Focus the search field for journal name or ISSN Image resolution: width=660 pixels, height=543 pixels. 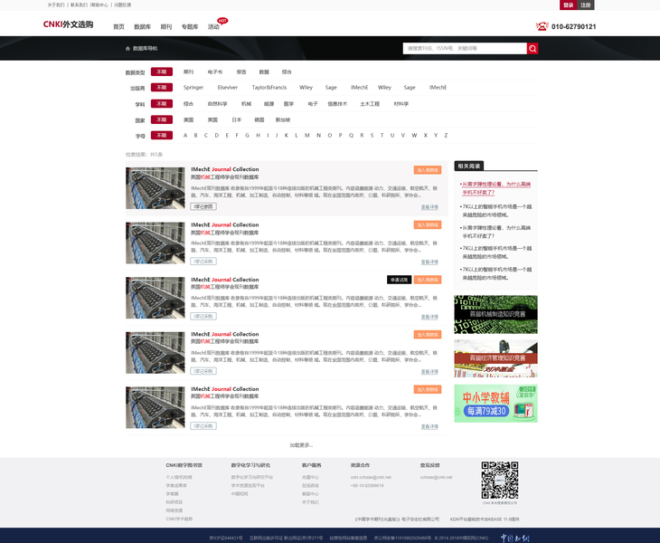[465, 49]
